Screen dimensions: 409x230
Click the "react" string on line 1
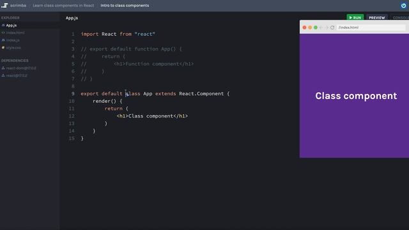pyautogui.click(x=145, y=34)
